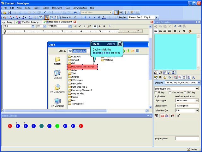Click the Desktop shortcut in the Open dialog

point(57,74)
